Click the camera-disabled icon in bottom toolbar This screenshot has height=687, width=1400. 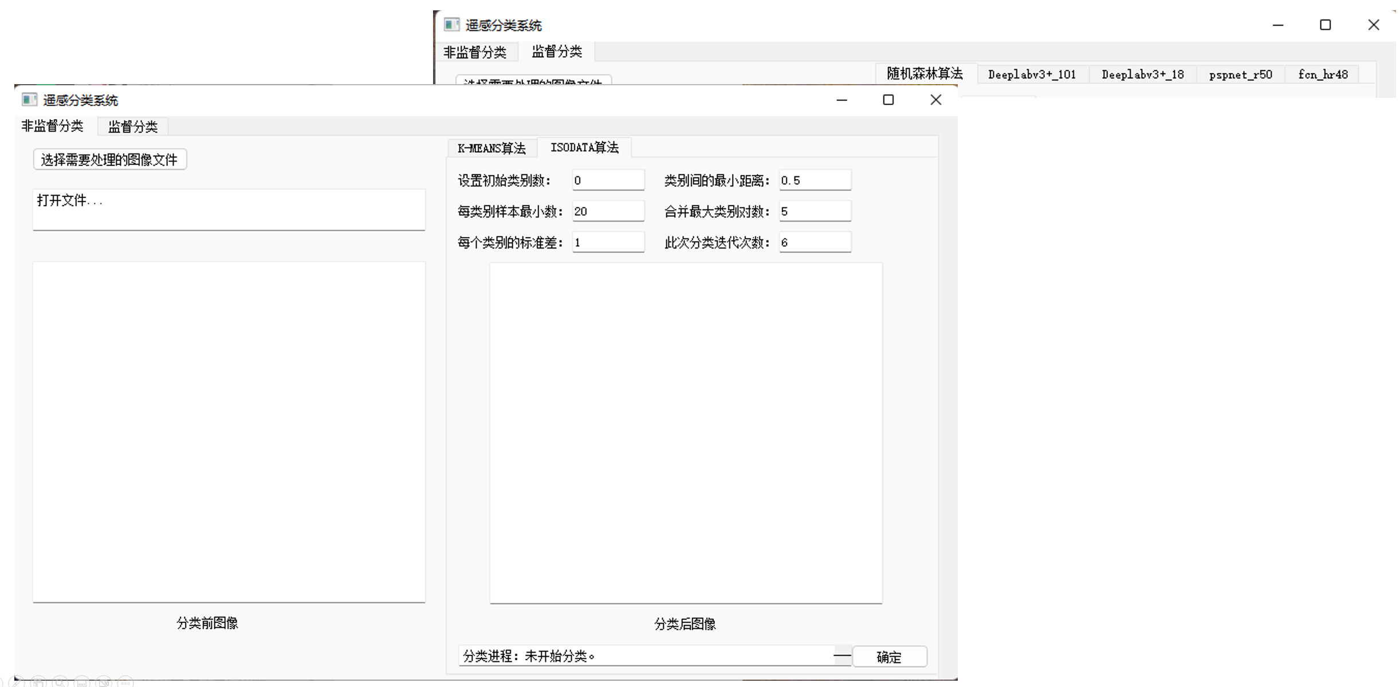(x=104, y=683)
